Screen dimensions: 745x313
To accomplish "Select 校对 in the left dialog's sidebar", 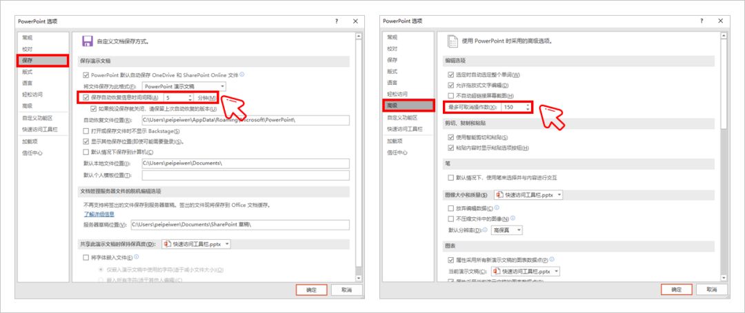I will click(x=26, y=49).
